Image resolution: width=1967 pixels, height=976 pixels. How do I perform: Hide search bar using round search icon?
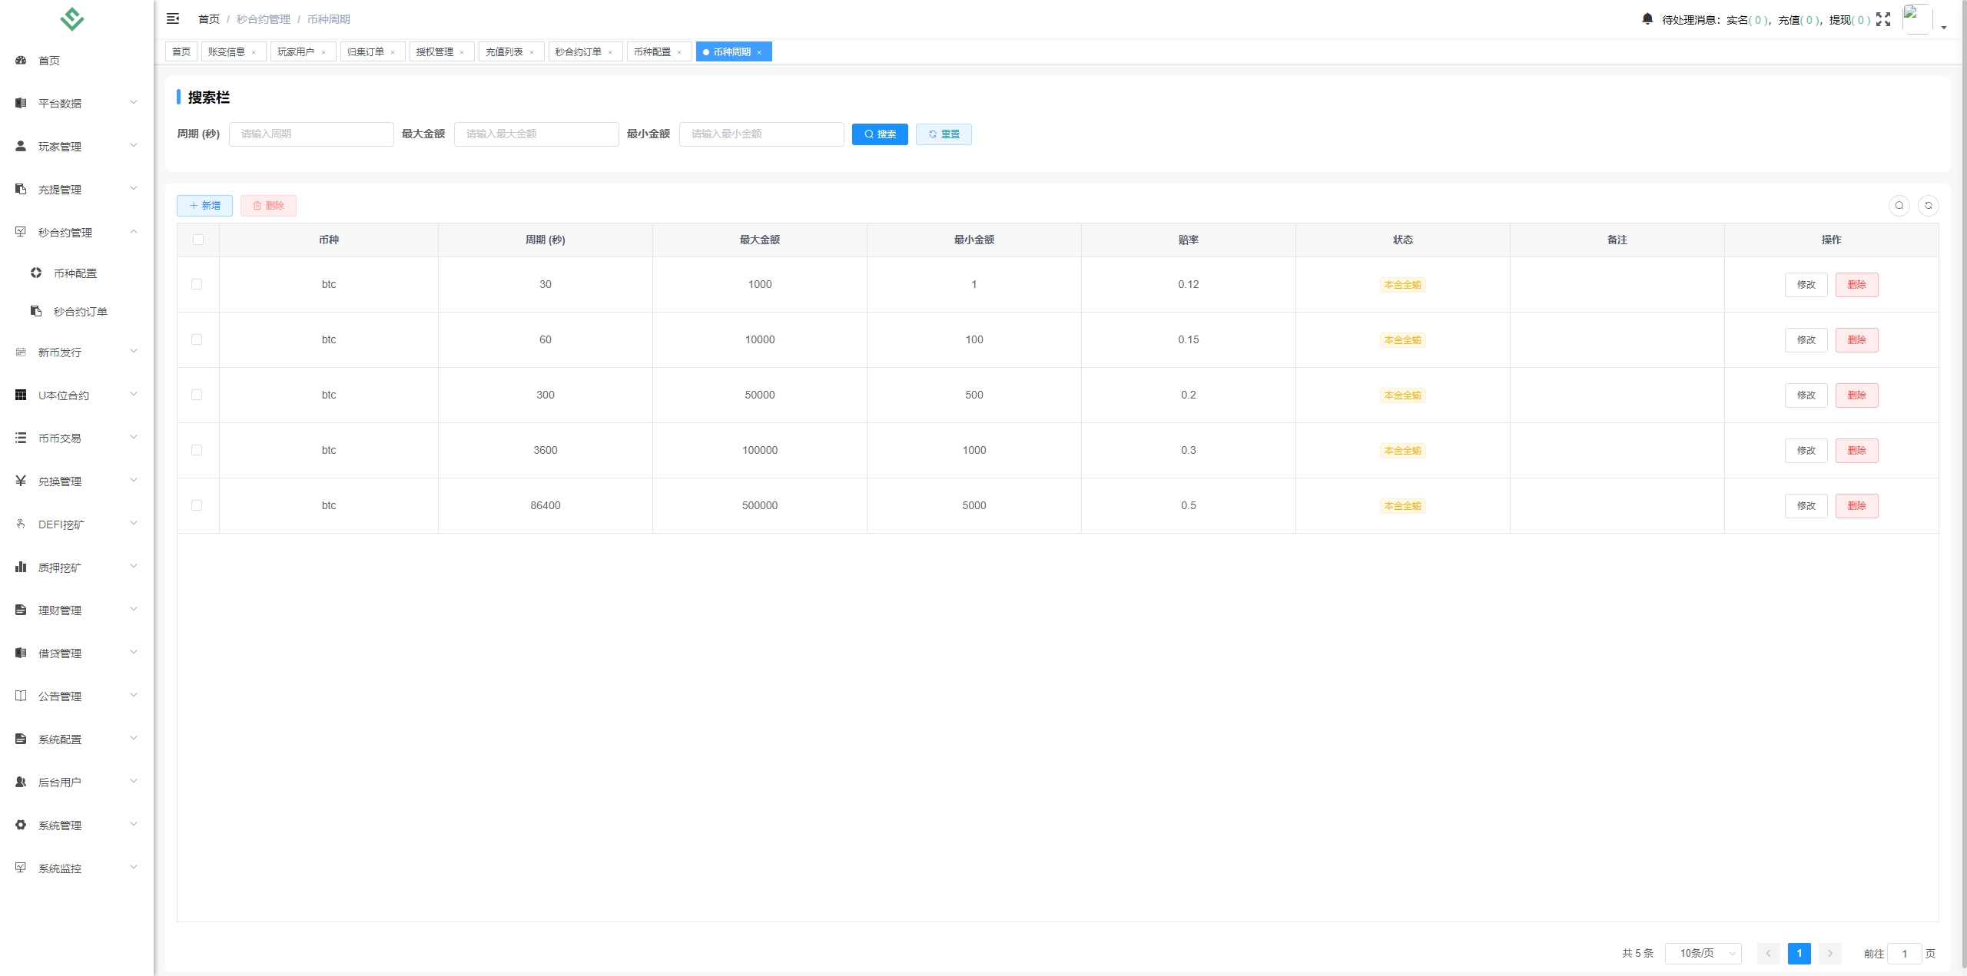click(1899, 205)
